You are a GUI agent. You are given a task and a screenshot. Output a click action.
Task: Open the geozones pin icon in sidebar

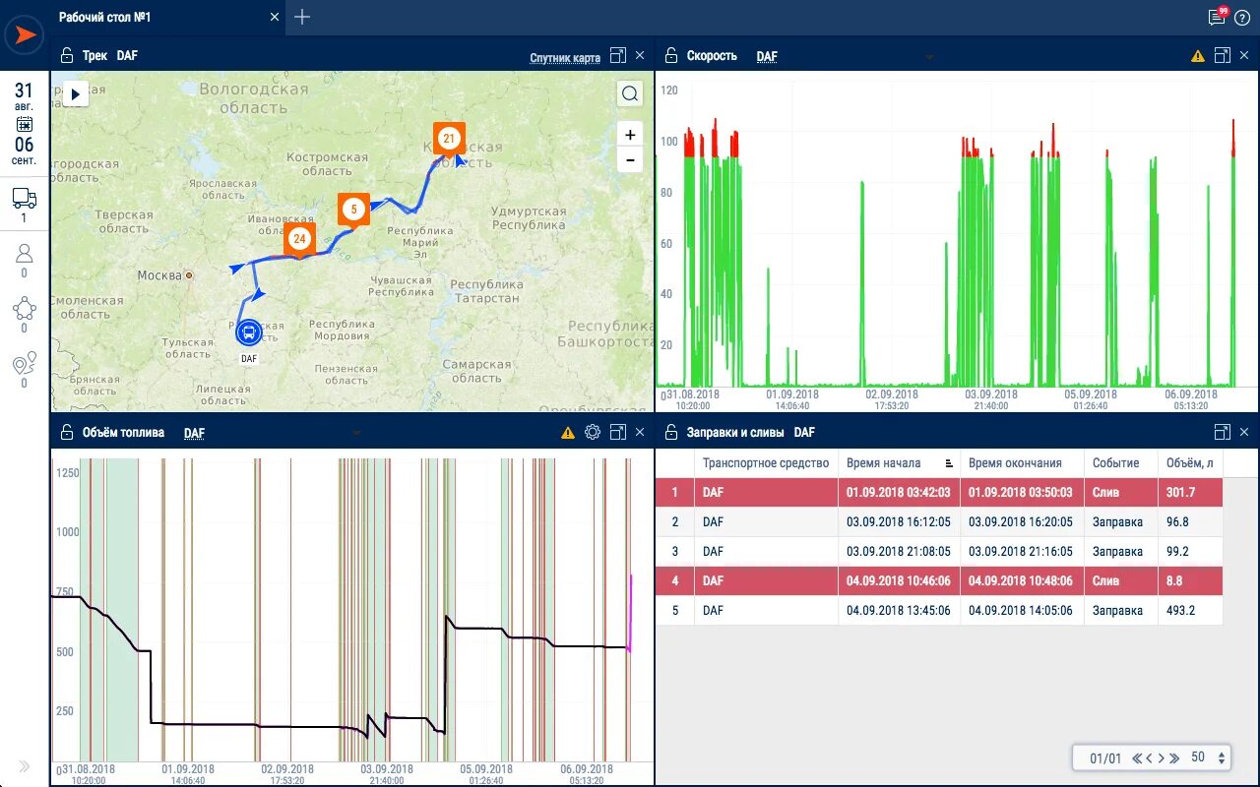point(25,363)
